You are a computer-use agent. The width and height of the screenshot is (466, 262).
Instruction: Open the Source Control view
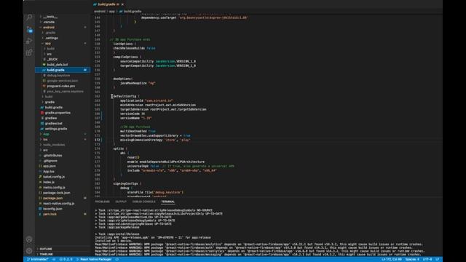29,29
